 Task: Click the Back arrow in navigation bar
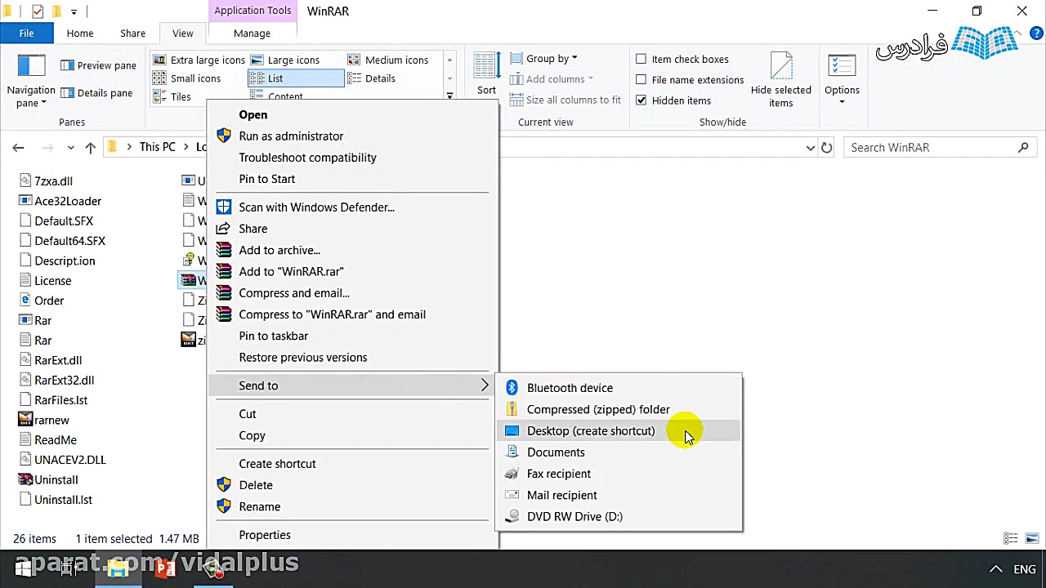click(x=18, y=148)
